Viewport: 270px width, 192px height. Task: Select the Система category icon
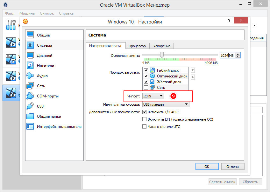point(30,45)
